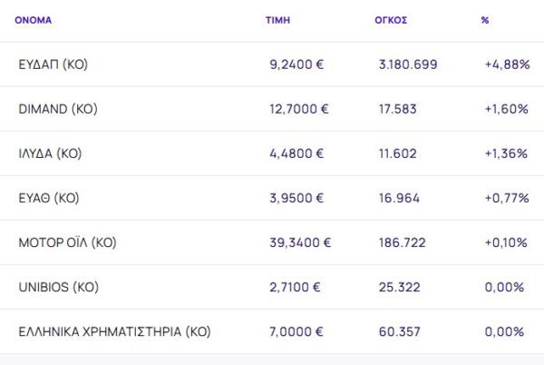Open the ΕΥΑΘ (ΚΟ) stock entry
Screen dimensions: 544x365
48,198
